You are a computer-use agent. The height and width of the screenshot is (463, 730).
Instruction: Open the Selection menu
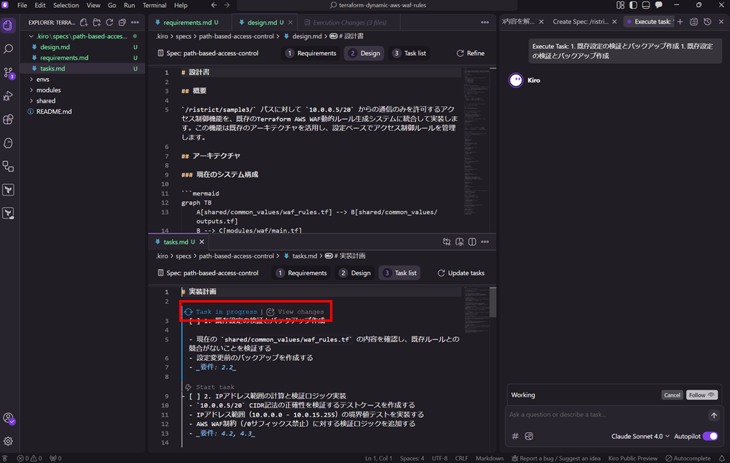(x=66, y=5)
